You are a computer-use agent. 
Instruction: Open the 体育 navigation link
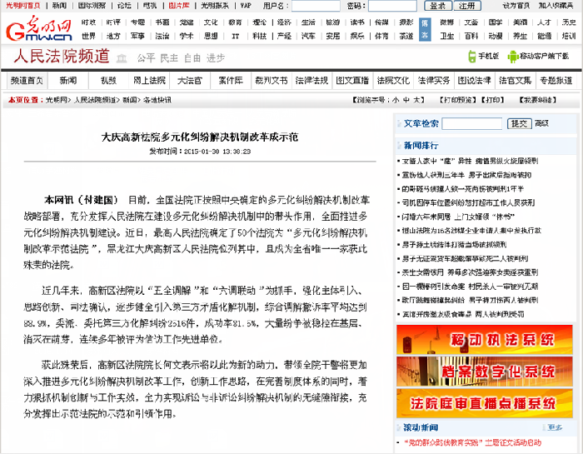381,36
